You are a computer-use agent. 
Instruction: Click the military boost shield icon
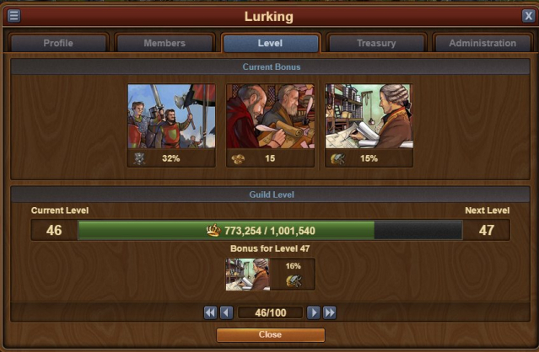point(139,158)
